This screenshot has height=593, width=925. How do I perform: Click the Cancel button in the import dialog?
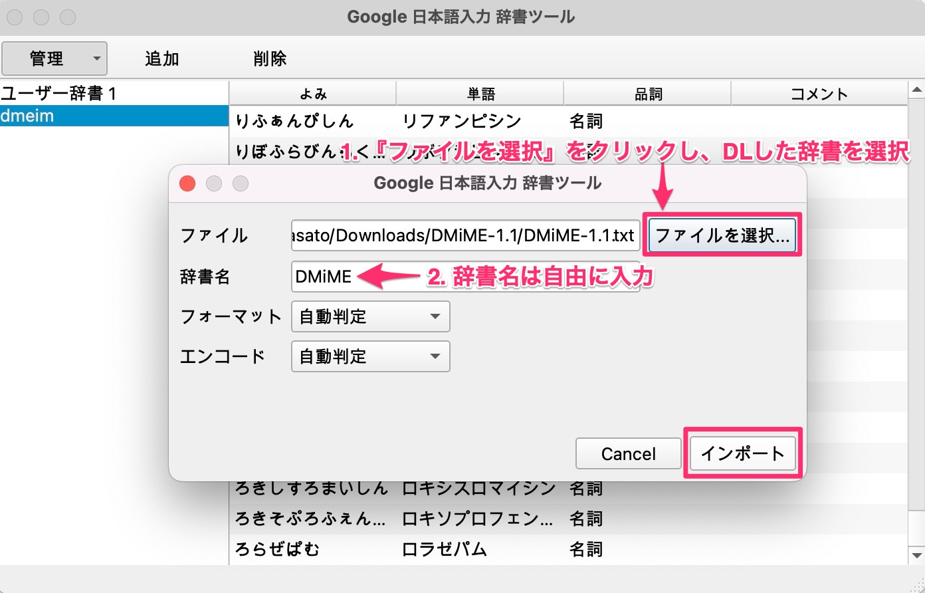627,453
